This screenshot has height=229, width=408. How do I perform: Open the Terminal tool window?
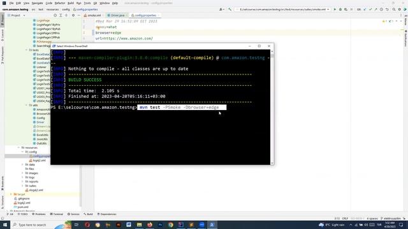click(57, 214)
